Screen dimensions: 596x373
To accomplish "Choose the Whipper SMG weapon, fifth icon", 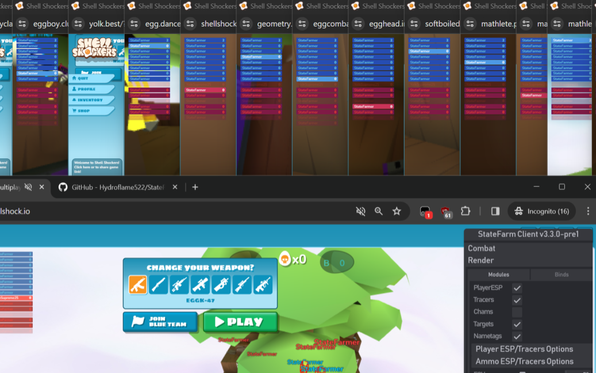I will tap(221, 285).
